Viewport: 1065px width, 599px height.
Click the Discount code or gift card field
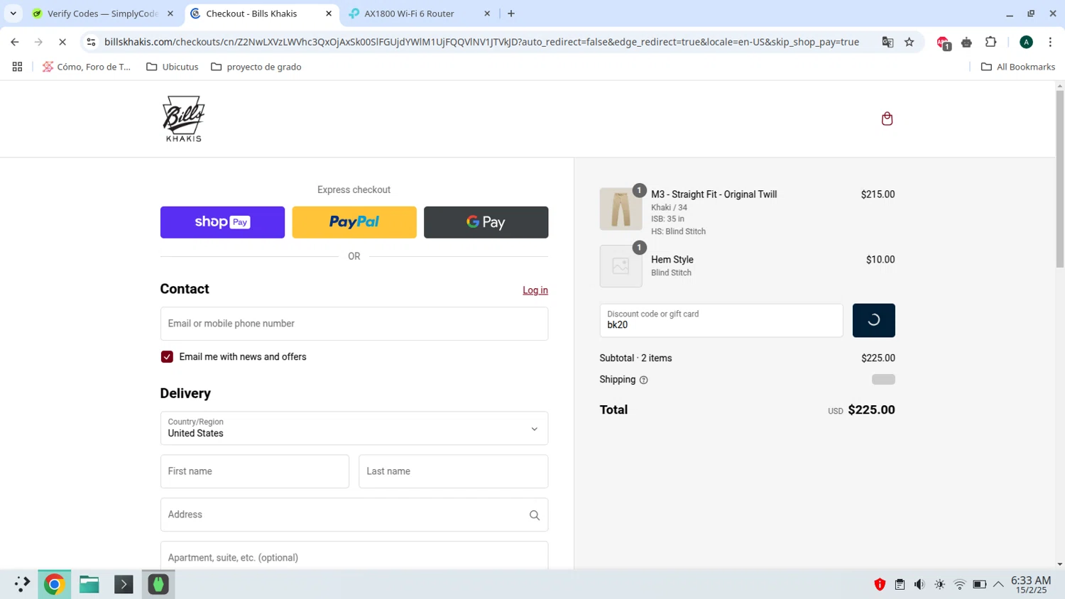pos(721,320)
